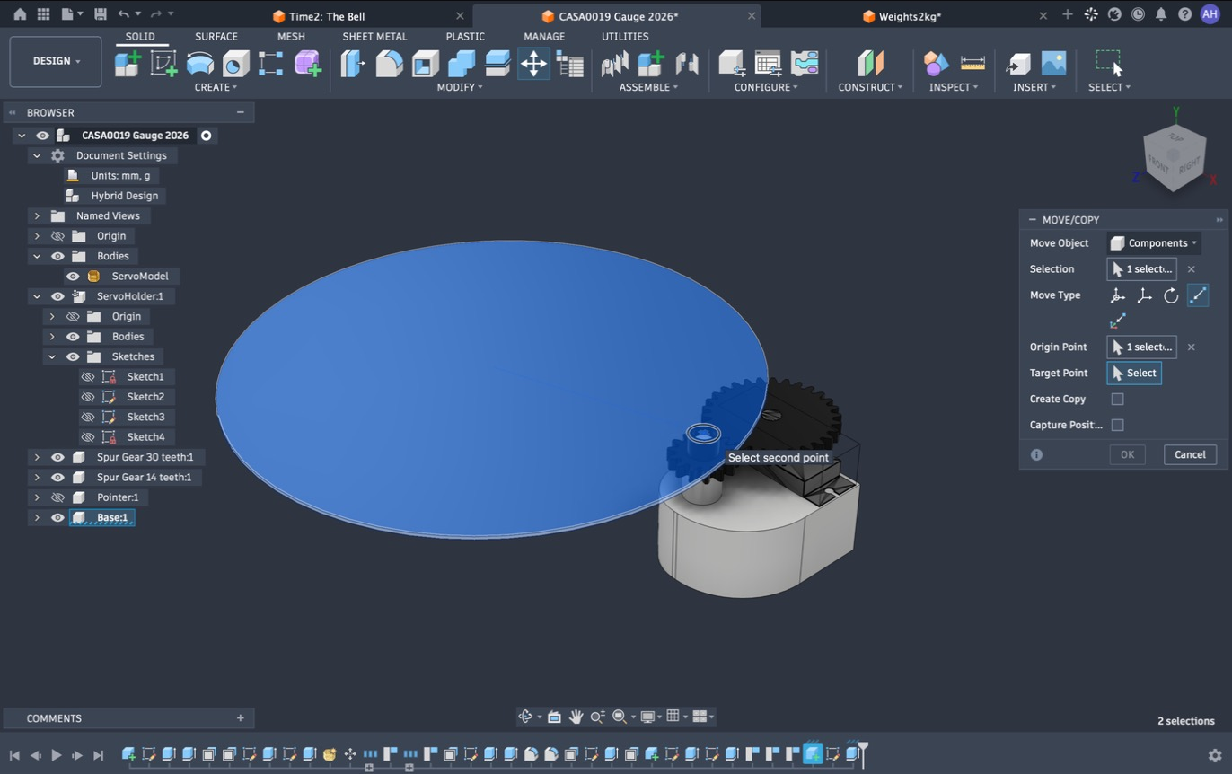Select the ServoModel body in browser
This screenshot has height=774, width=1232.
139,277
